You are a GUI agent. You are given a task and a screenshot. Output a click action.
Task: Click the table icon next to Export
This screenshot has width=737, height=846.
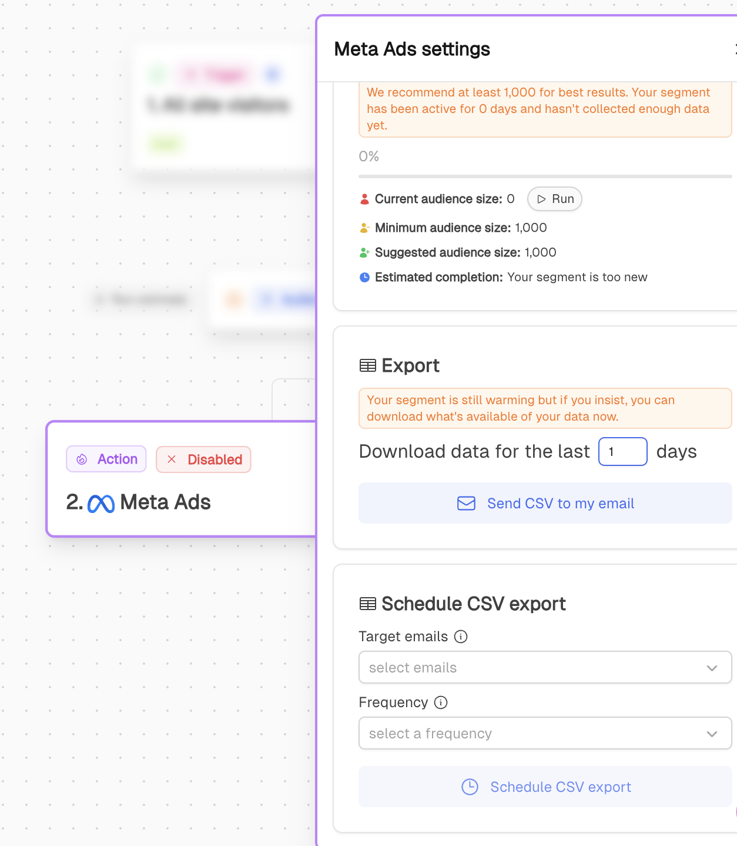[368, 365]
